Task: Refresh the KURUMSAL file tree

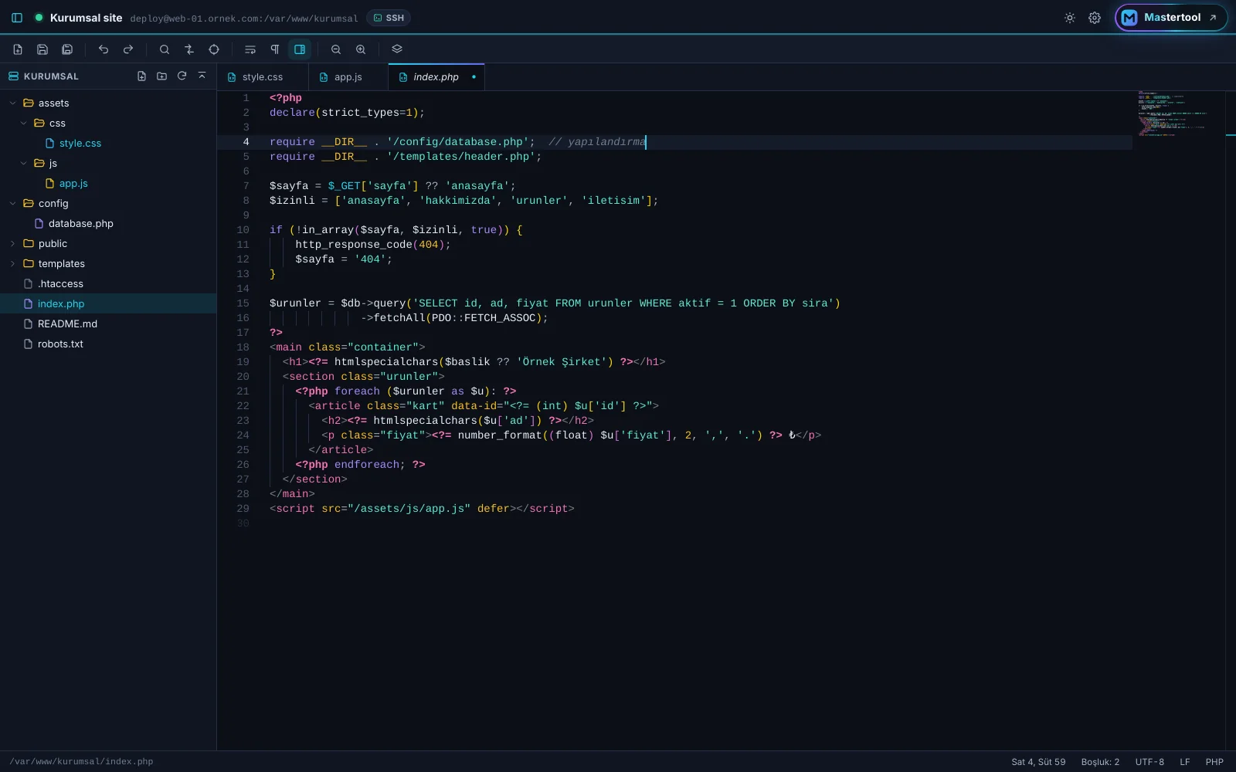Action: (x=182, y=76)
